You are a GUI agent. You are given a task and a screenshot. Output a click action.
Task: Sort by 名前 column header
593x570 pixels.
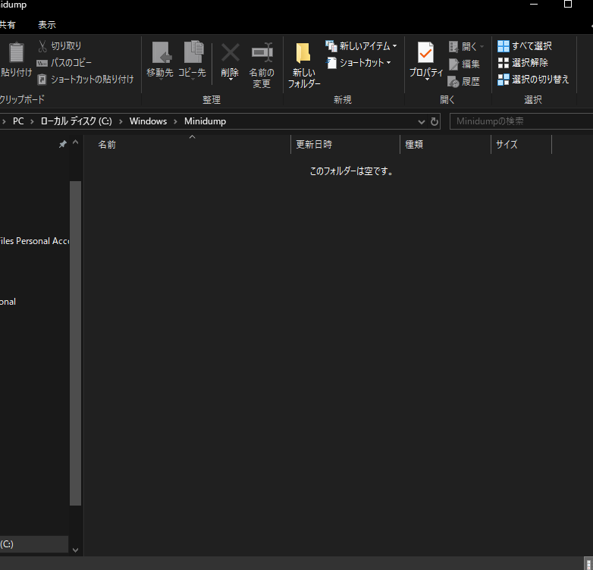187,144
